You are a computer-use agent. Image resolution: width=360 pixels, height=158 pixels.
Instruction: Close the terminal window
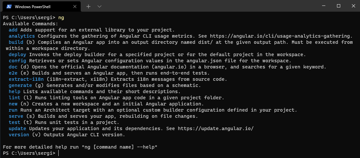click(x=353, y=6)
